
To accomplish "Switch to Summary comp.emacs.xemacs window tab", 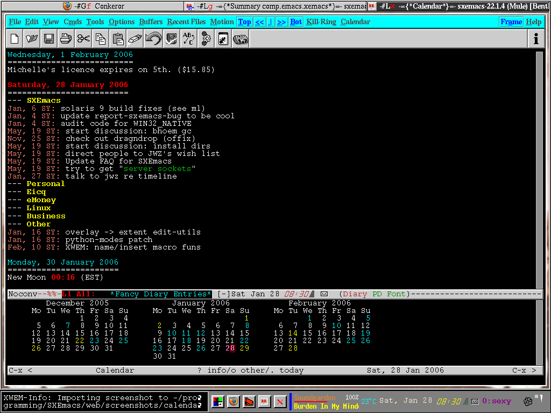I will (276, 6).
